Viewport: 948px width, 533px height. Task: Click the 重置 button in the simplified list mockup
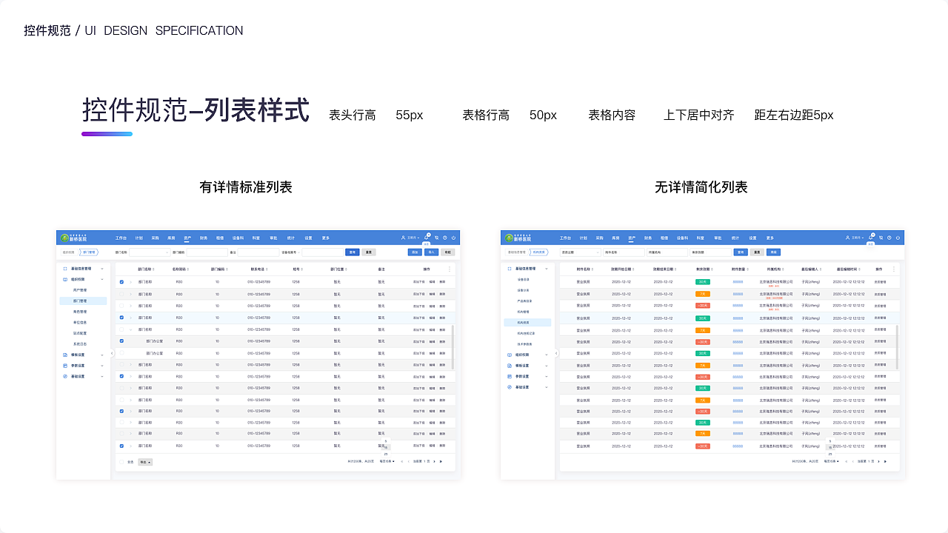[x=756, y=252]
